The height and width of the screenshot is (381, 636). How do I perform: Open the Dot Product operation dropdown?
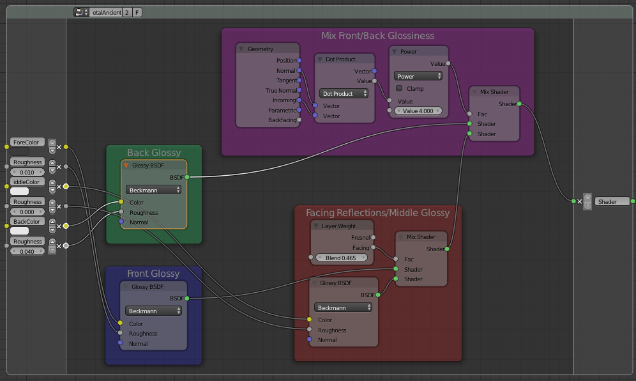[344, 93]
